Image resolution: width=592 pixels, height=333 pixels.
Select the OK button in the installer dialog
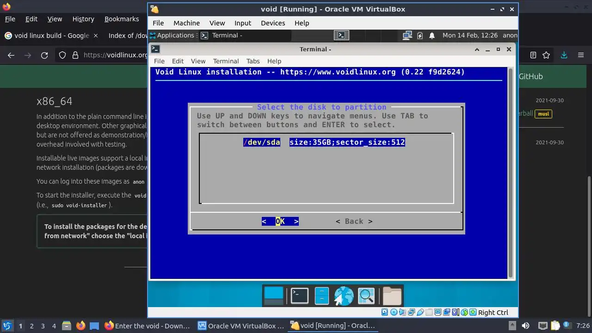pyautogui.click(x=280, y=222)
